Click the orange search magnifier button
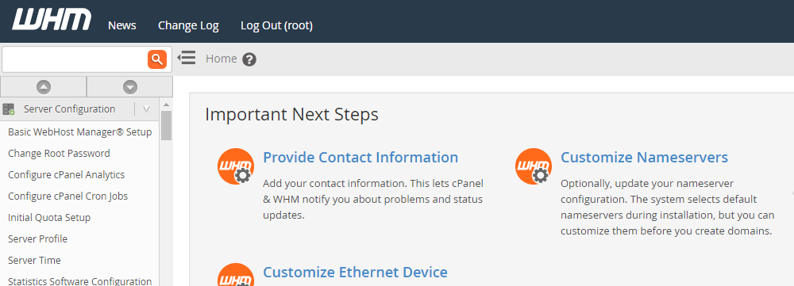Image resolution: width=794 pixels, height=286 pixels. point(157,59)
